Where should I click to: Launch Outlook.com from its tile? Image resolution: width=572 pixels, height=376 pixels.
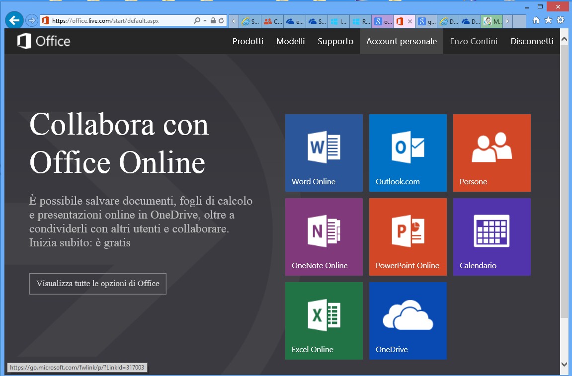408,152
